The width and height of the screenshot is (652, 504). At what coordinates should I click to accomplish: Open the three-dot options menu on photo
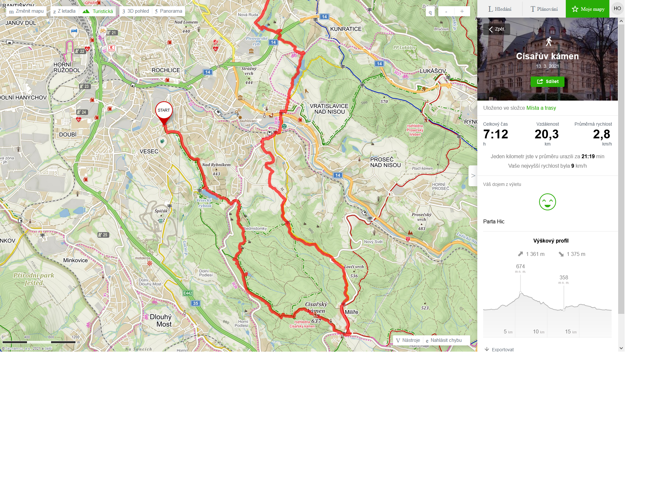point(608,28)
